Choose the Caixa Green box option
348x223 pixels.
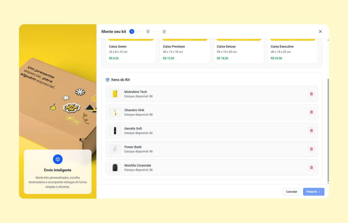point(131,52)
